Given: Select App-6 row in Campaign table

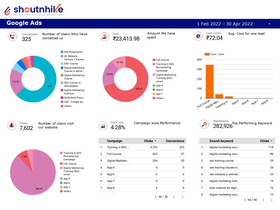Looking at the screenshot, I should (x=142, y=174).
